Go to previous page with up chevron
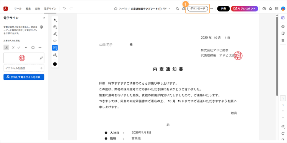This screenshot has height=143, width=287. click(x=283, y=111)
